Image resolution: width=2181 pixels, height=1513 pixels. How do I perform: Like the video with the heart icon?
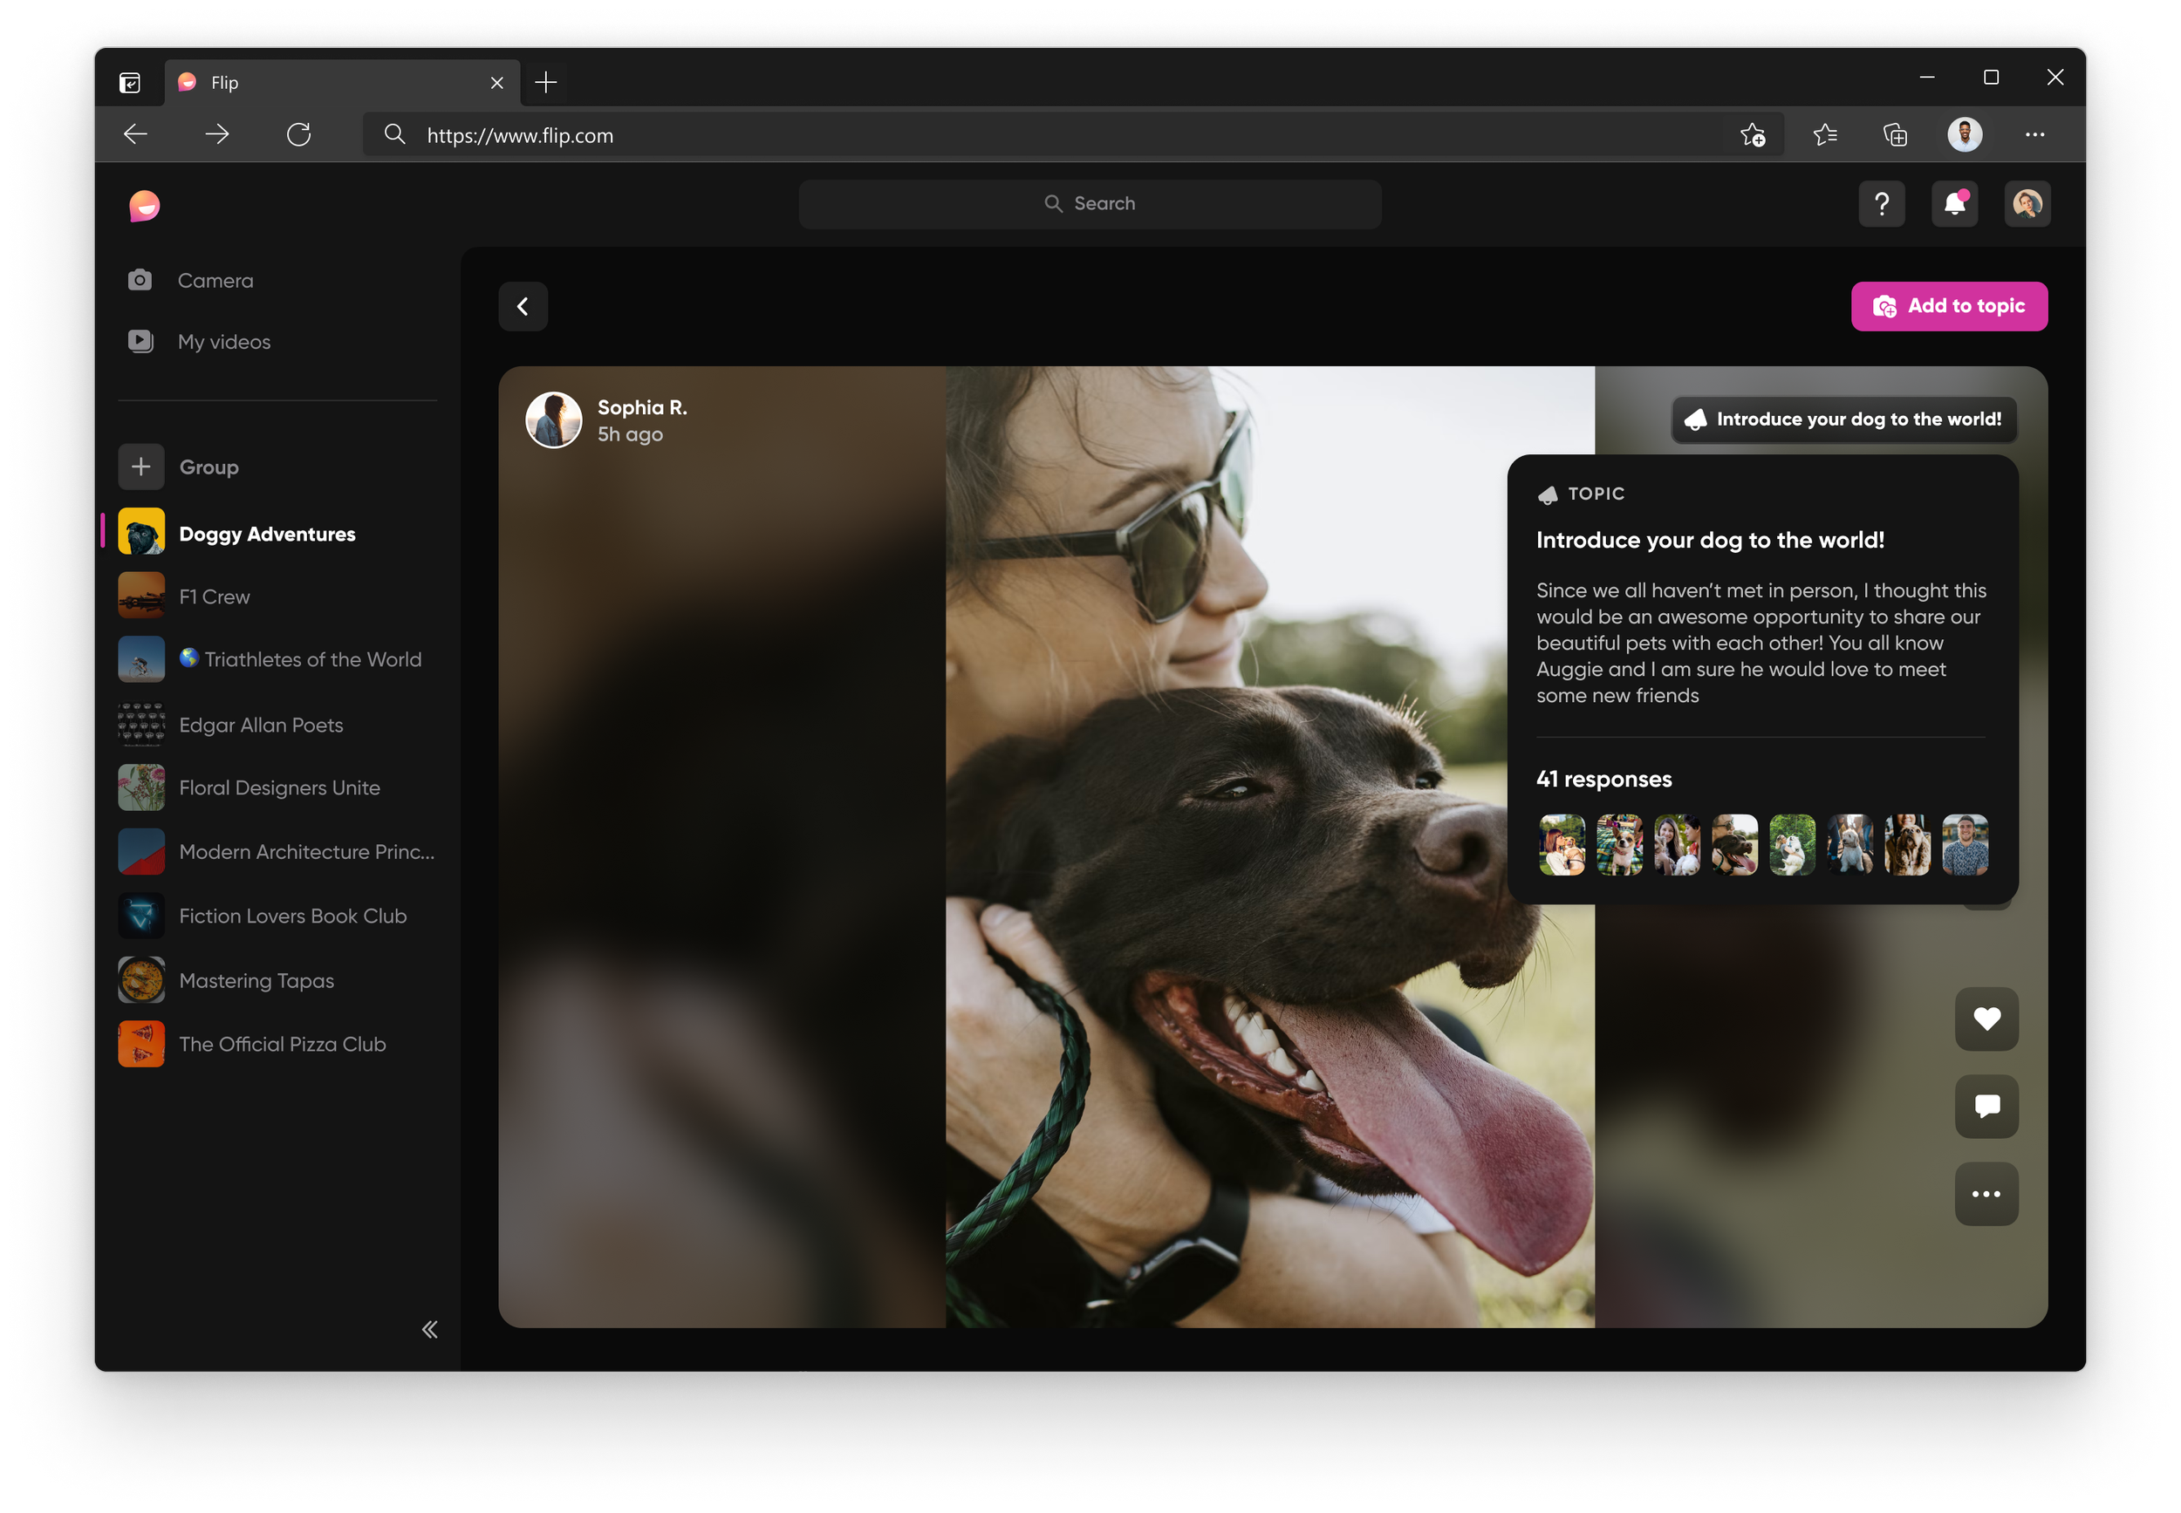1986,1019
